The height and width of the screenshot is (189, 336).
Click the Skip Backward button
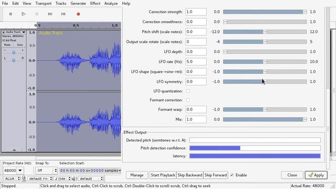[190, 175]
